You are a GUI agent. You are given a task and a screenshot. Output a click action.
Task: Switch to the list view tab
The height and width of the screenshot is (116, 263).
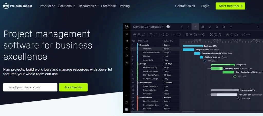click(181, 27)
